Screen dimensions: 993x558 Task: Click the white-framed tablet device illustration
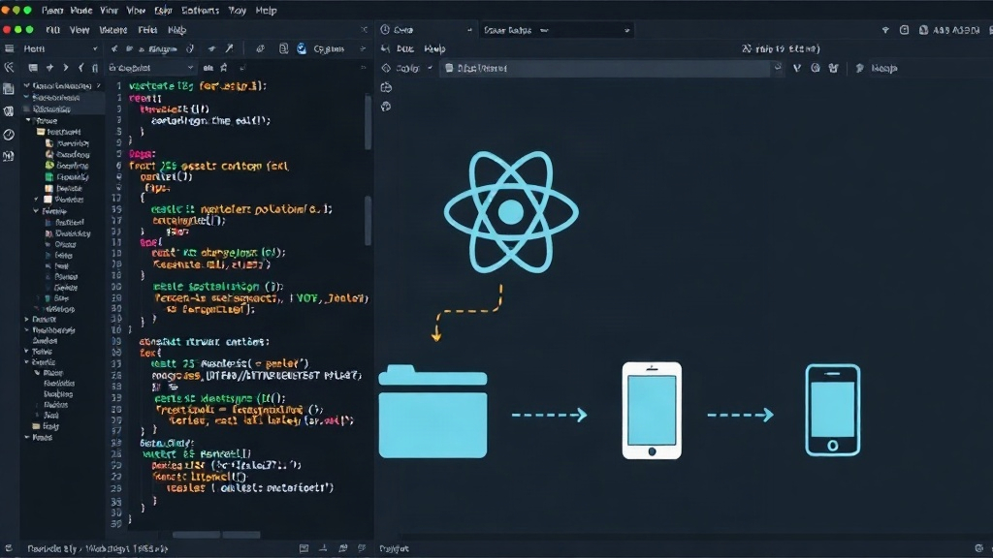[652, 411]
